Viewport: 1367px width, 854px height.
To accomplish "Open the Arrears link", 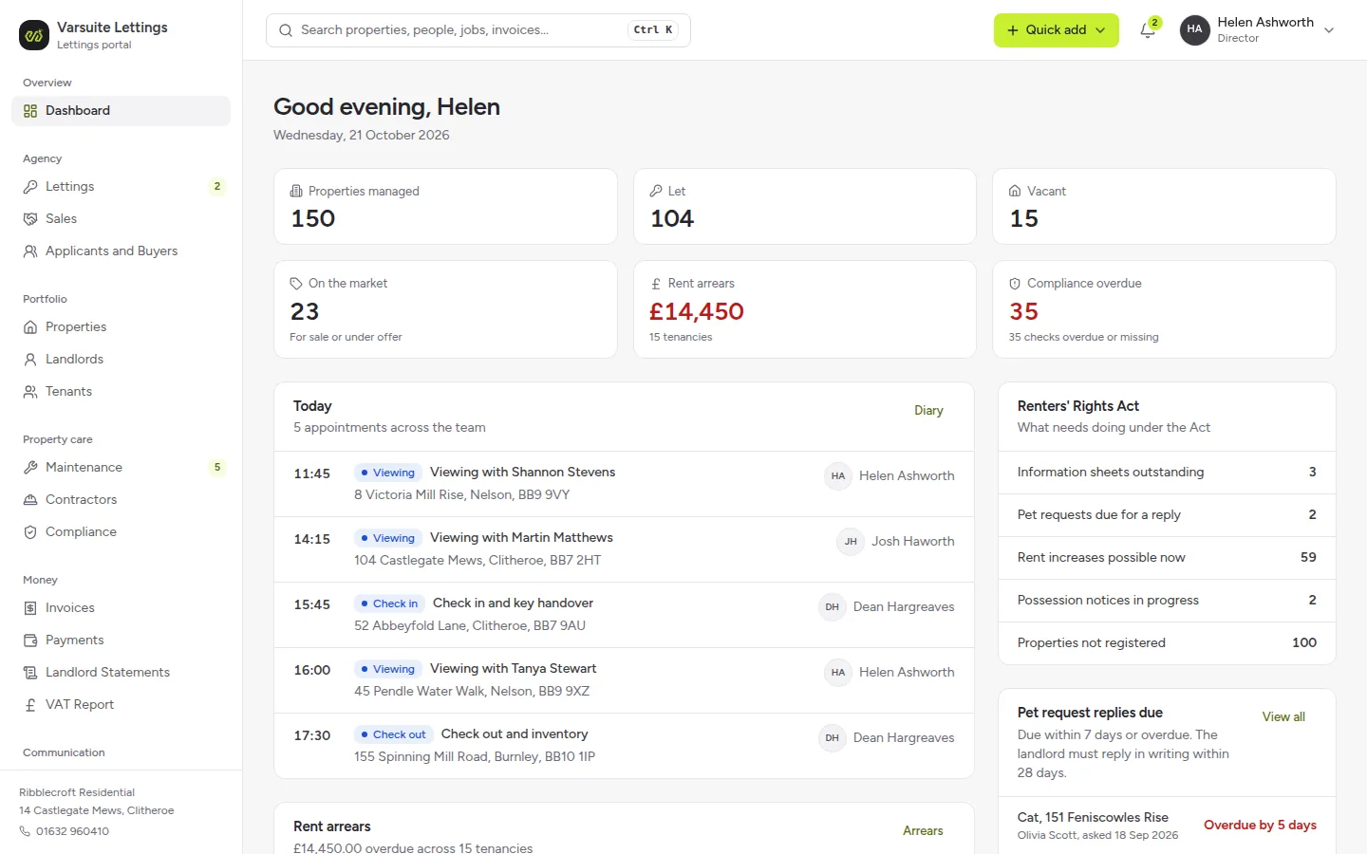I will tap(923, 831).
